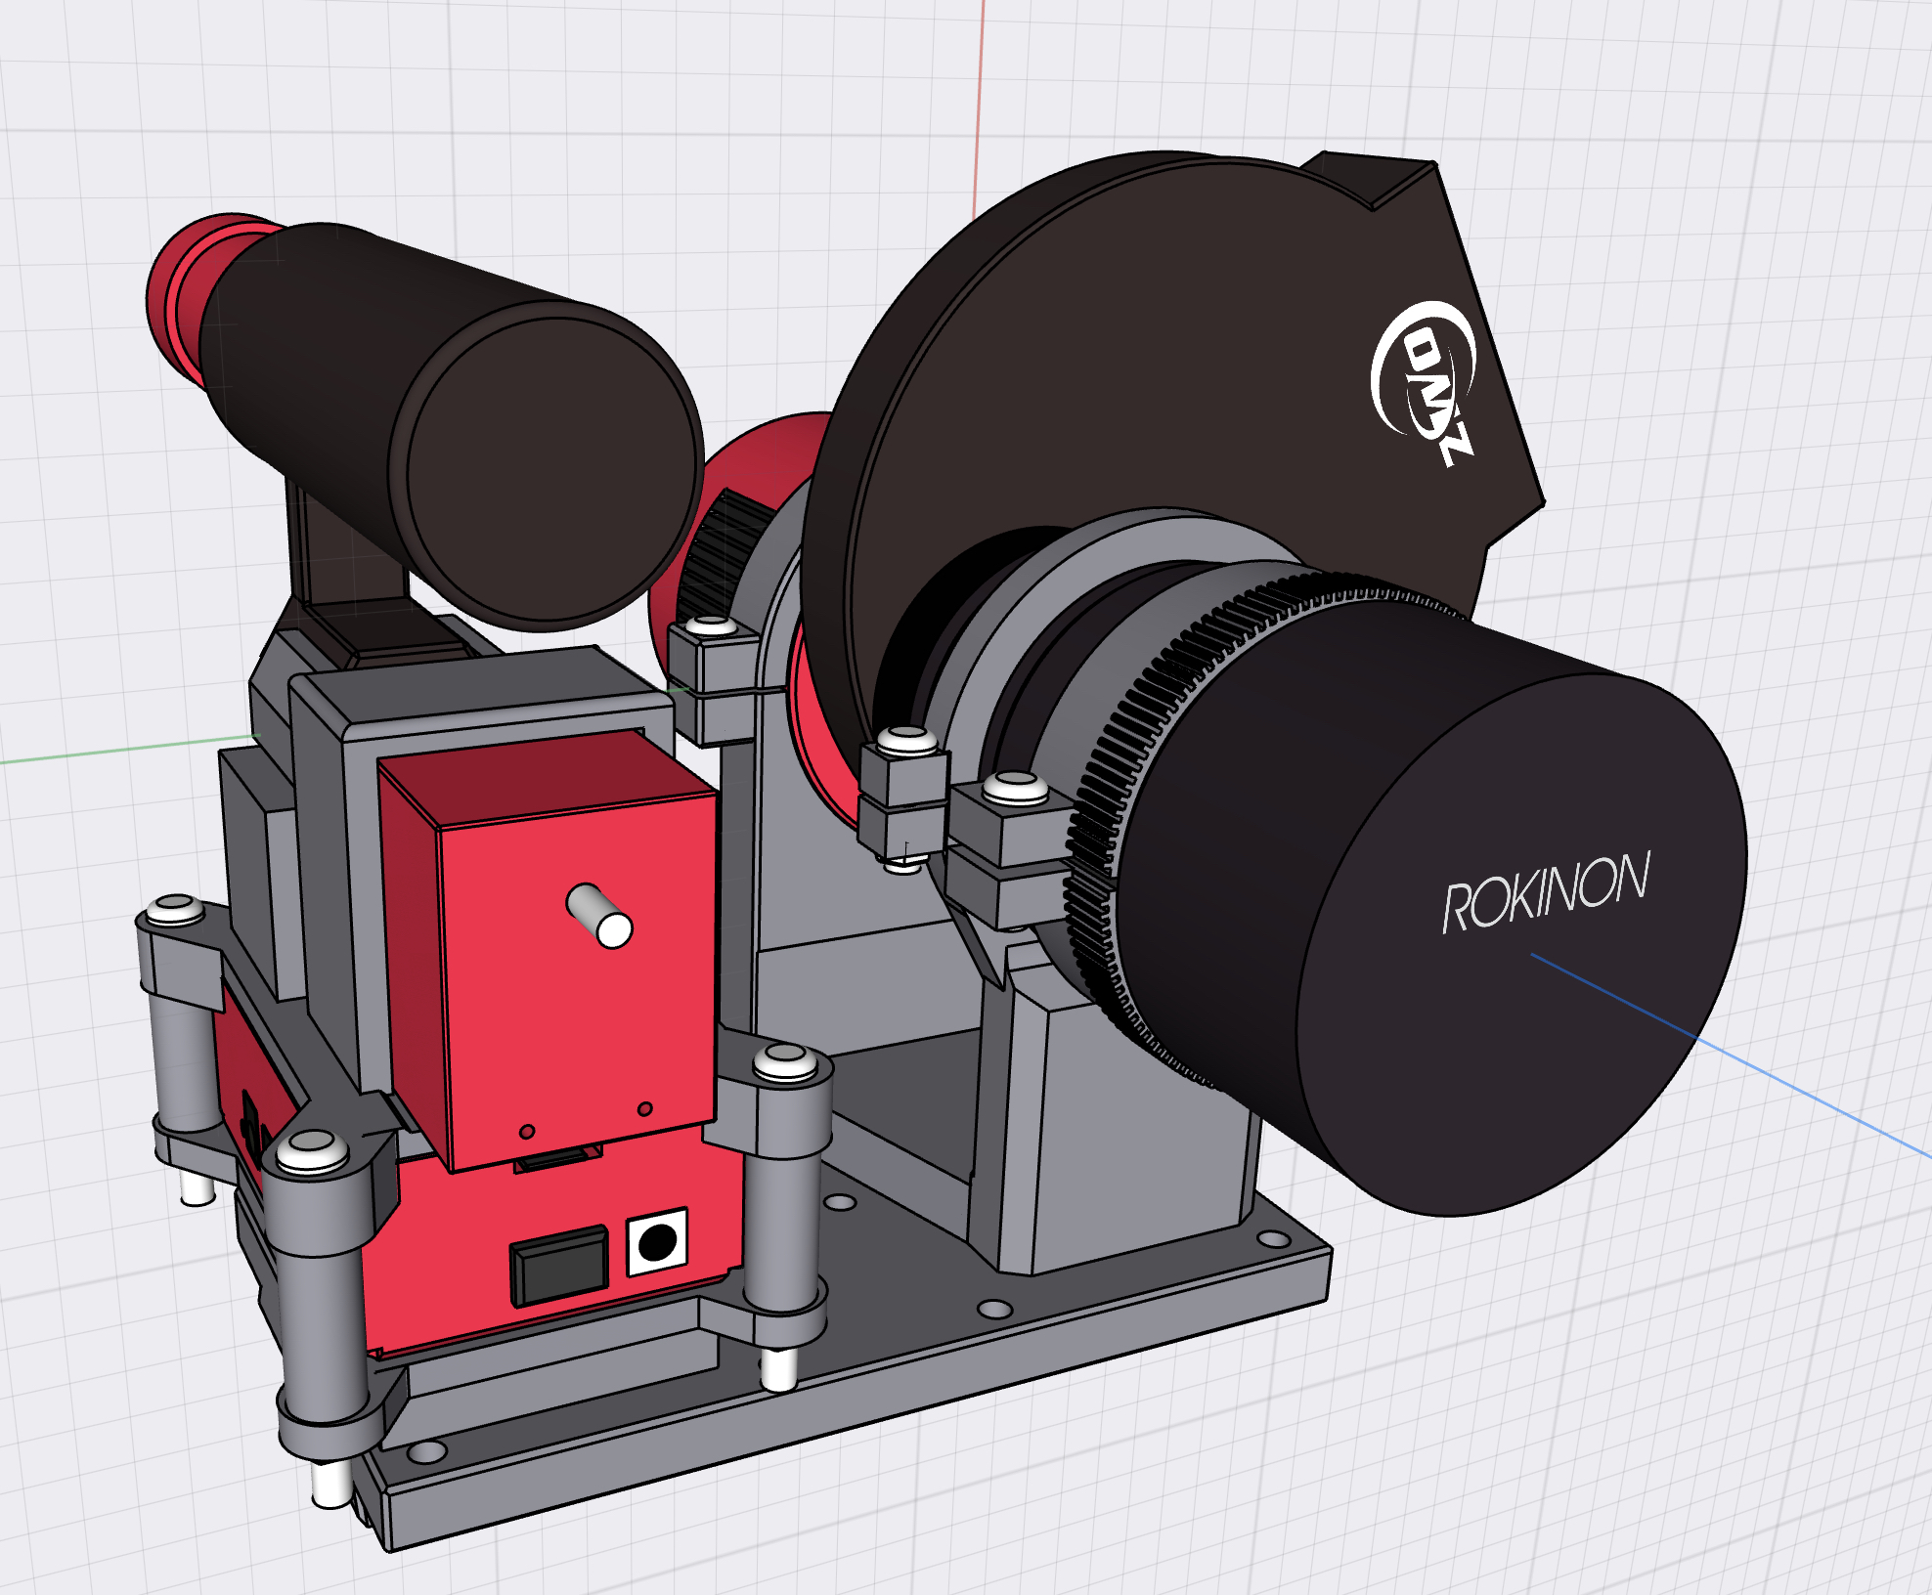The width and height of the screenshot is (1932, 1595).
Task: Select the white ZWO logo on the filter wheel
Action: pyautogui.click(x=1424, y=383)
